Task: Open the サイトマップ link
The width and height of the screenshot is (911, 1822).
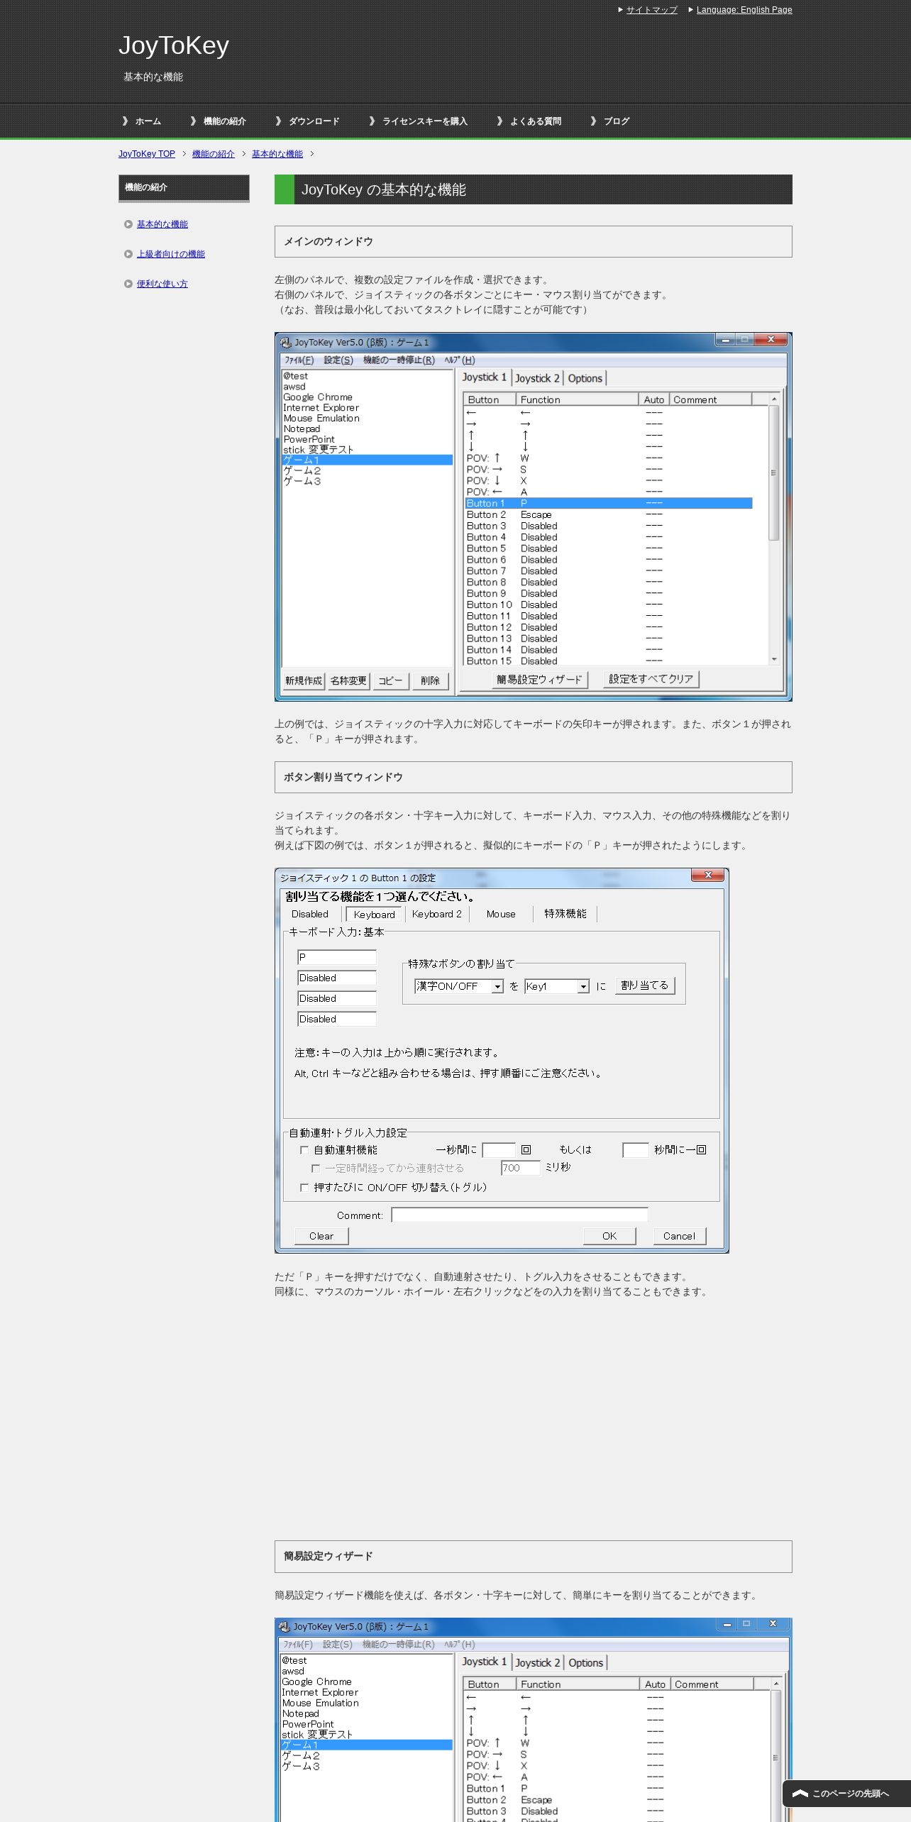Action: click(x=651, y=10)
